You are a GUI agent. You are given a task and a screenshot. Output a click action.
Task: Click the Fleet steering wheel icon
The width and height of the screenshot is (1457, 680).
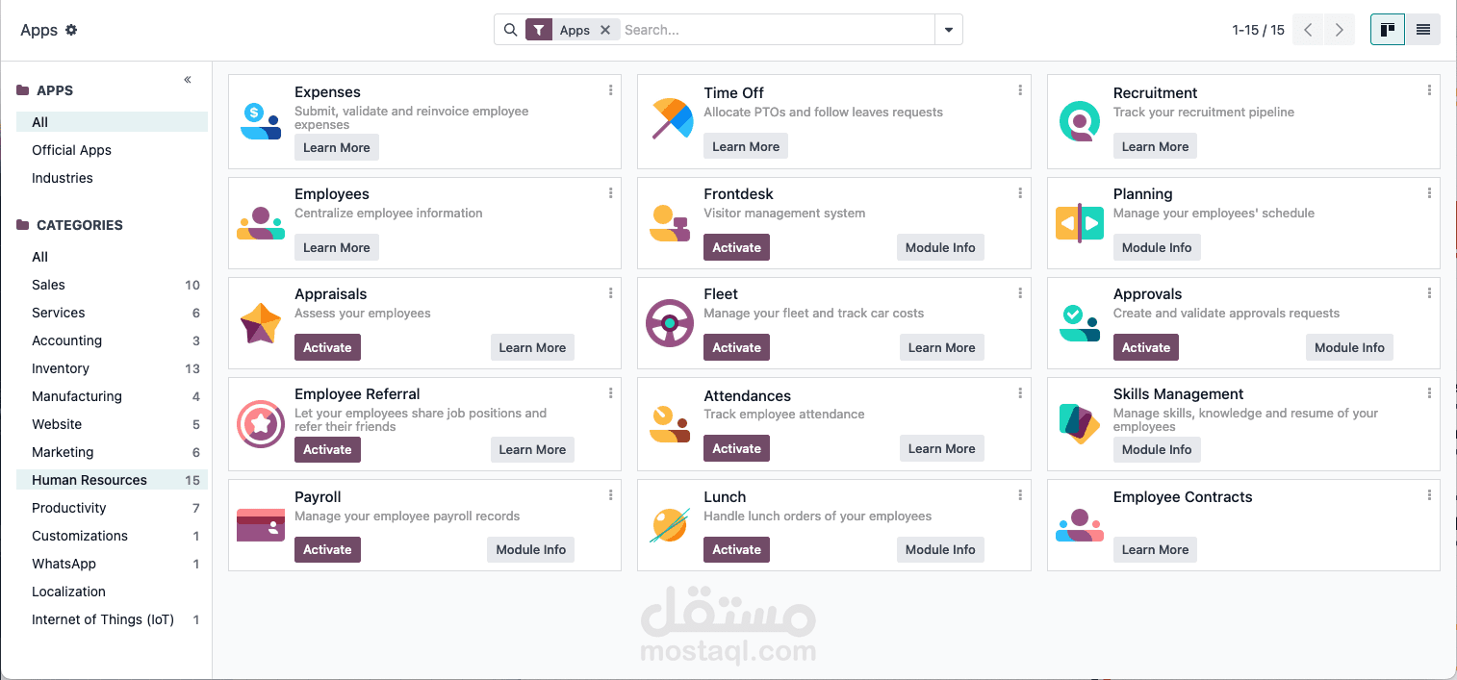point(670,323)
